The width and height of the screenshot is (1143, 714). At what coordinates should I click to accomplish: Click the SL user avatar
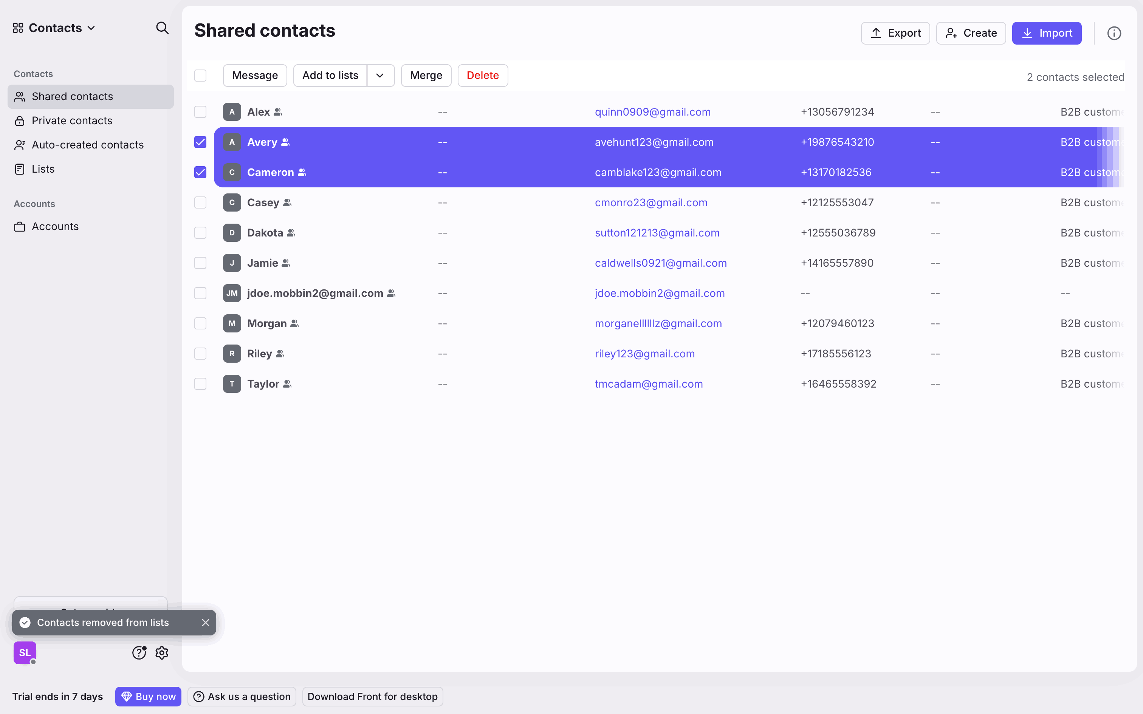(25, 653)
